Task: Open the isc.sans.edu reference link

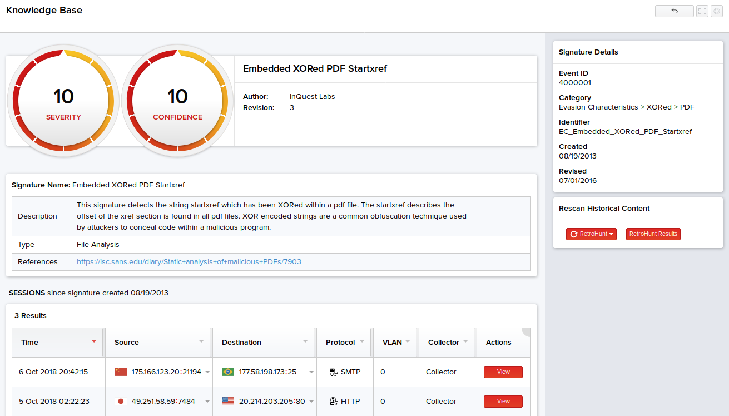Action: point(189,262)
